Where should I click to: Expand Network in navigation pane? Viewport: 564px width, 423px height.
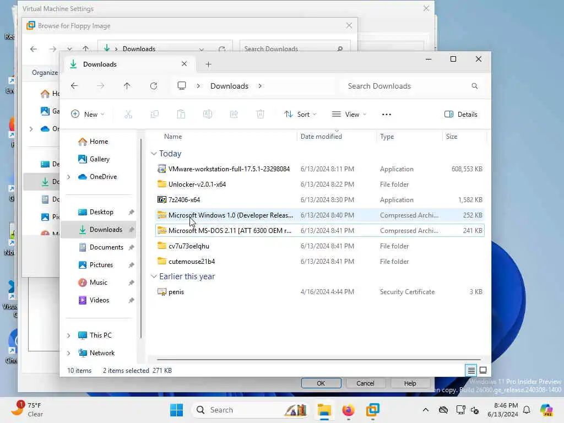[69, 353]
